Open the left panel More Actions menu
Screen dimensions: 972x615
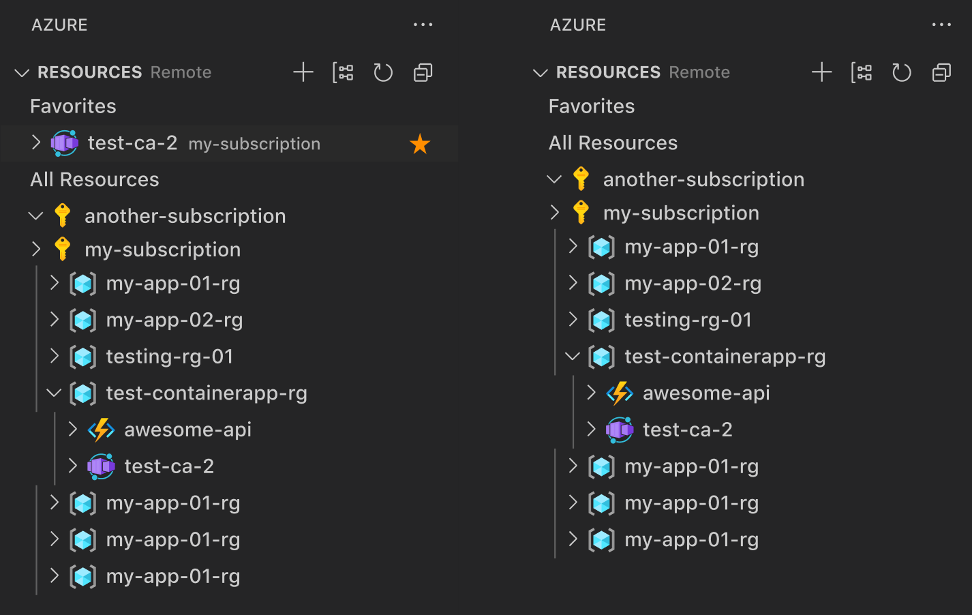(423, 25)
